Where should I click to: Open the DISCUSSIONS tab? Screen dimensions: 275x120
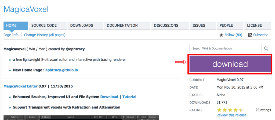coord(170,26)
